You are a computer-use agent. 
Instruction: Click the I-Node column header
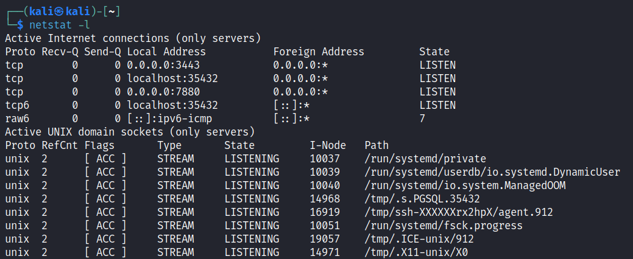tap(328, 145)
